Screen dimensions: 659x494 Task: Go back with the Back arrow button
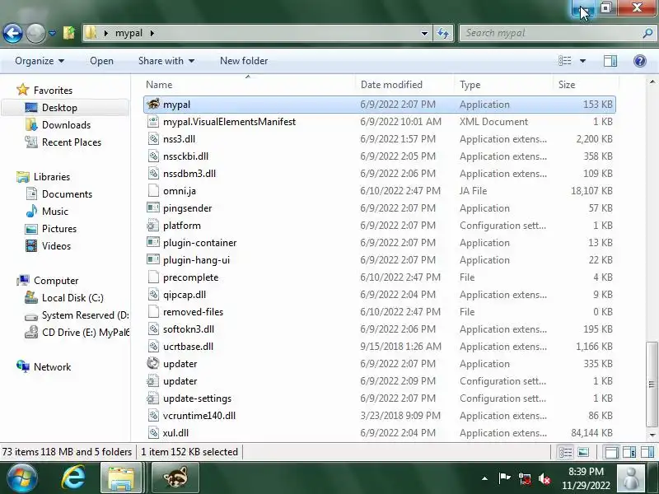pyautogui.click(x=12, y=33)
